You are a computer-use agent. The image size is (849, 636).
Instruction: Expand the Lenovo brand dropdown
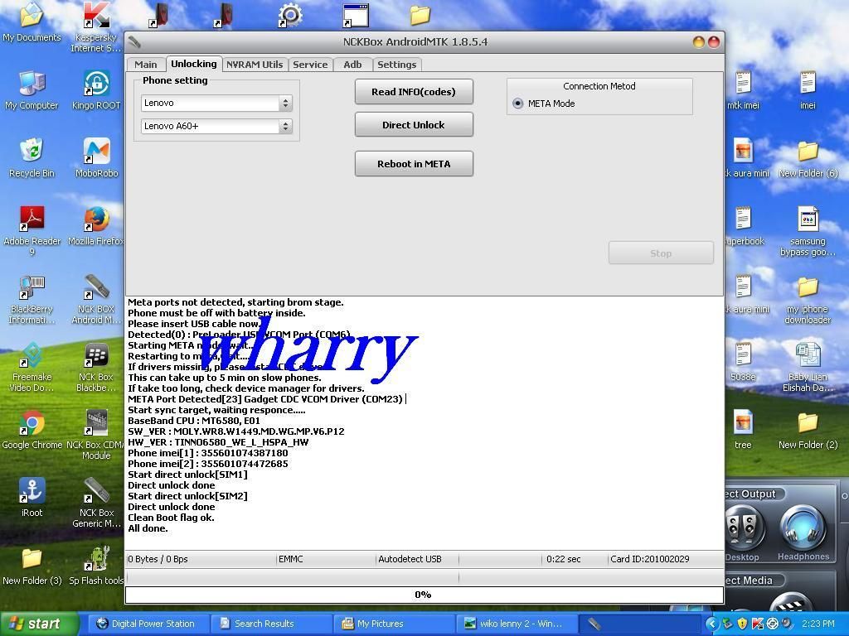tap(285, 103)
